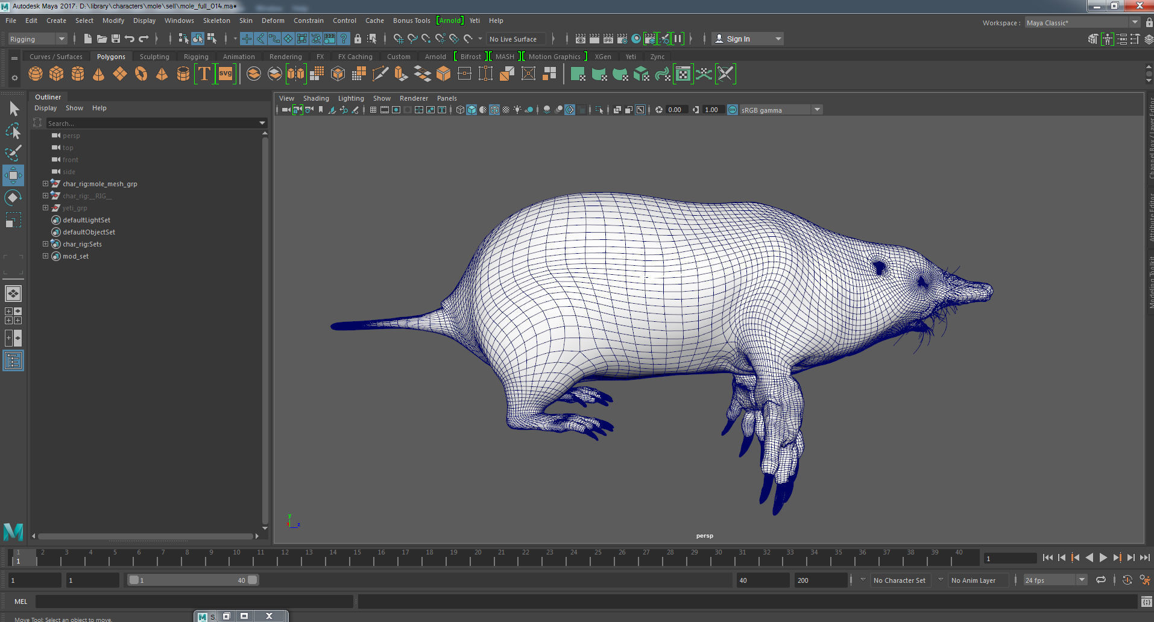Image resolution: width=1154 pixels, height=622 pixels.
Task: Toggle auto keyframe button
Action: pos(1127,580)
